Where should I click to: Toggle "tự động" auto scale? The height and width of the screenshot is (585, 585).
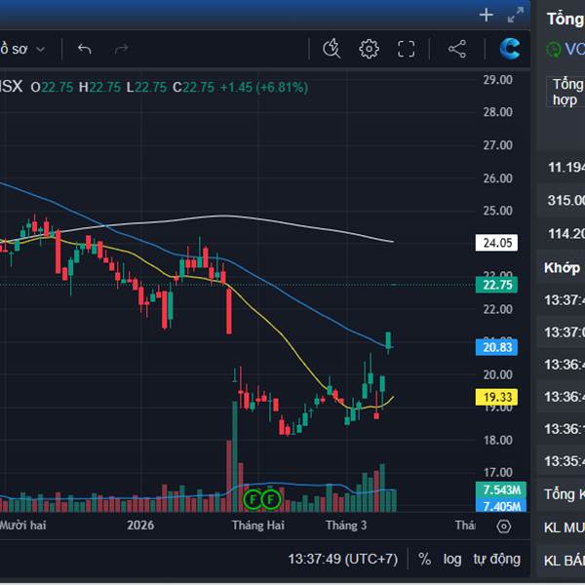497,559
